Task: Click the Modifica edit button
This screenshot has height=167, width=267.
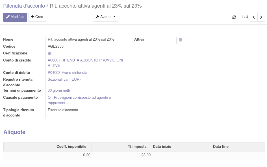Action: (x=15, y=17)
